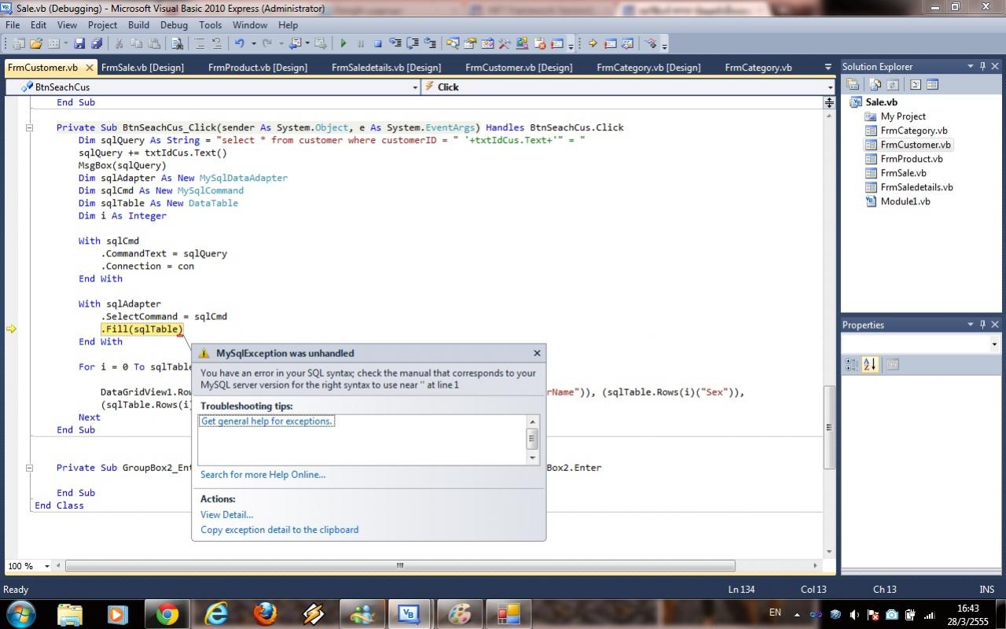This screenshot has height=629, width=1006.
Task: Open Mozilla Firefox from the taskbar
Action: tap(265, 614)
